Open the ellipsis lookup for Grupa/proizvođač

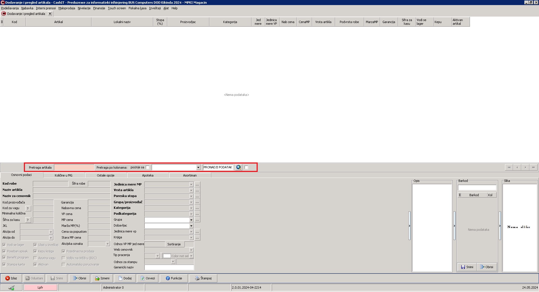pos(197,202)
